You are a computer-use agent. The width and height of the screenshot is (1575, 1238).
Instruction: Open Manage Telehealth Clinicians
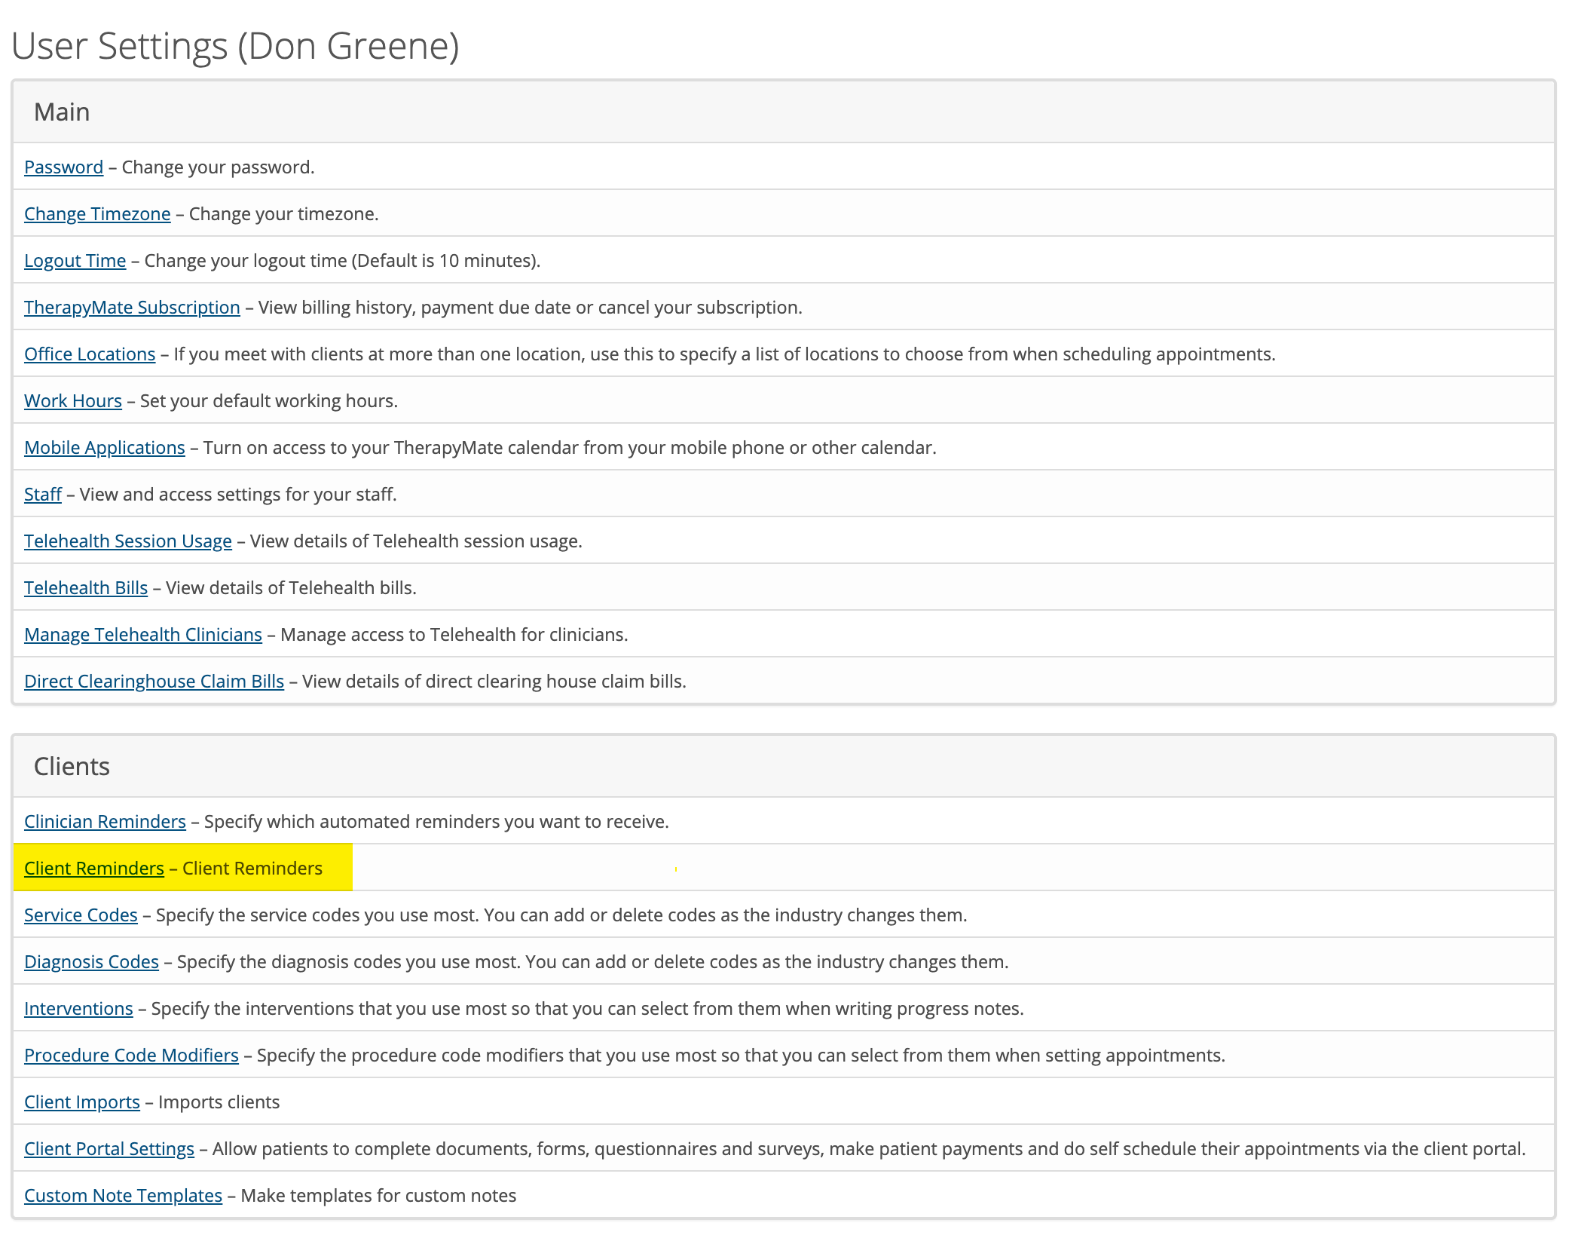142,634
